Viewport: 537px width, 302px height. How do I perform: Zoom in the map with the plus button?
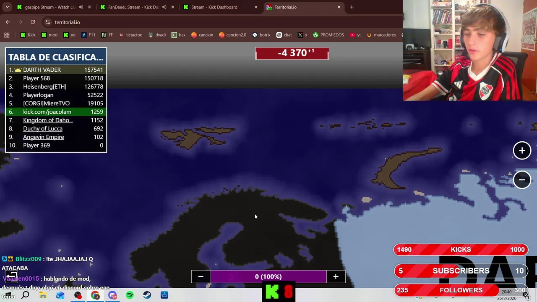point(522,151)
